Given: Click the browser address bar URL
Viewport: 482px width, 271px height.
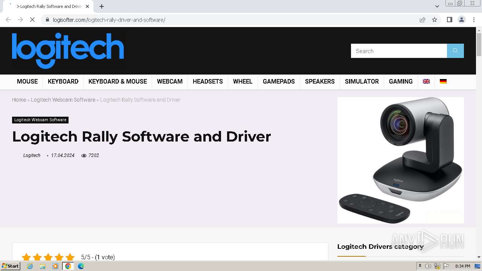Looking at the screenshot, I should 109,20.
